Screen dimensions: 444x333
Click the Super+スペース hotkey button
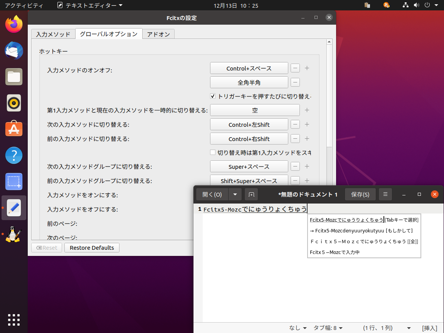249,166
